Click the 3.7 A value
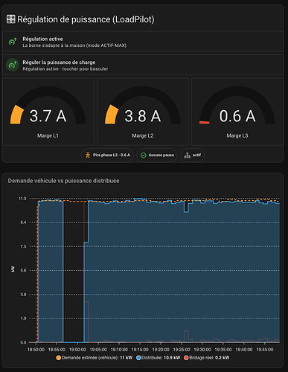 point(48,116)
